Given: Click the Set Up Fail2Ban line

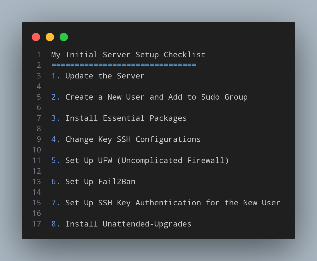Looking at the screenshot, I should [100, 181].
